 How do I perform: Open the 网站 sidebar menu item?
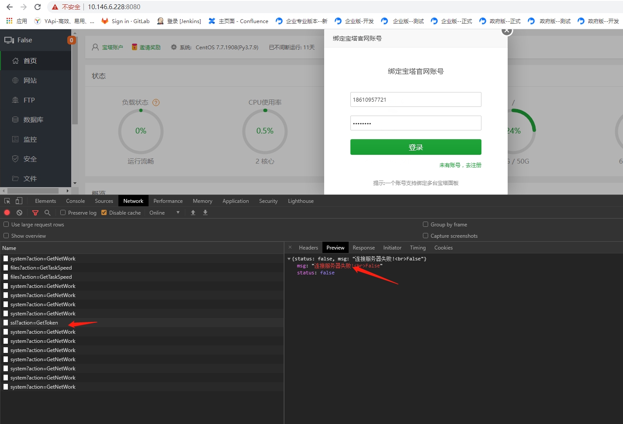tap(35, 80)
